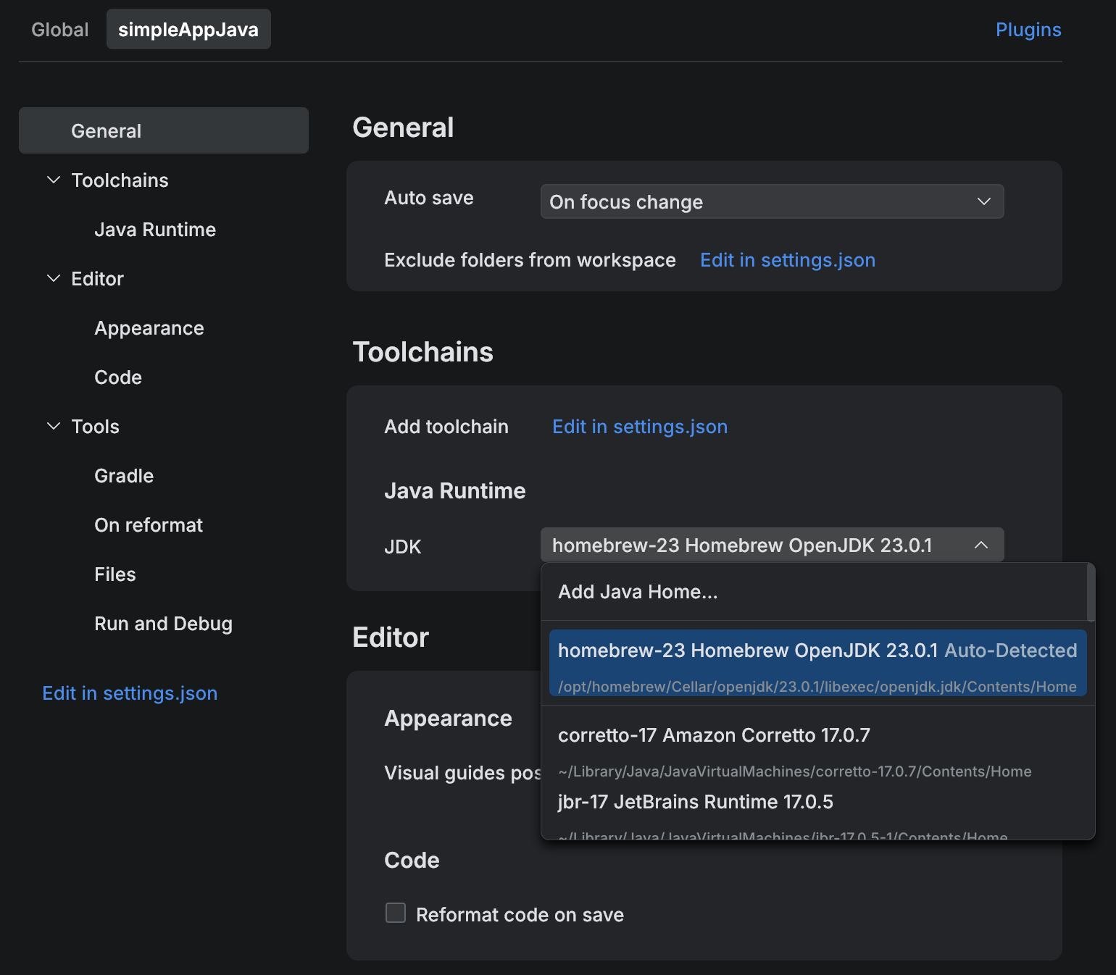Screen dimensions: 1116x975
Task: Open the Auto save dropdown
Action: point(771,201)
